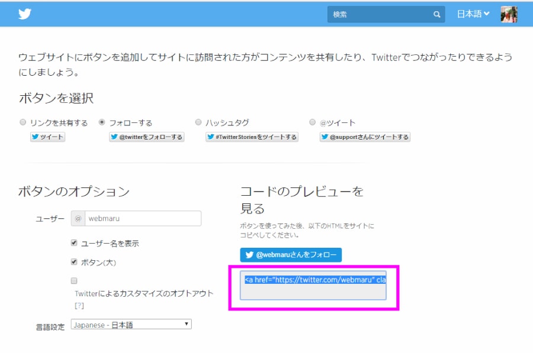Screen dimensions: 533x353
Task: Open the 日本語 language dropdown
Action: pos(473,14)
